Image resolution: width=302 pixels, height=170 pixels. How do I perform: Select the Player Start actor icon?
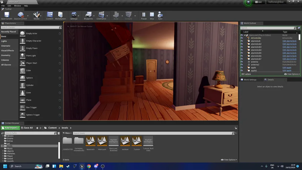click(22, 63)
